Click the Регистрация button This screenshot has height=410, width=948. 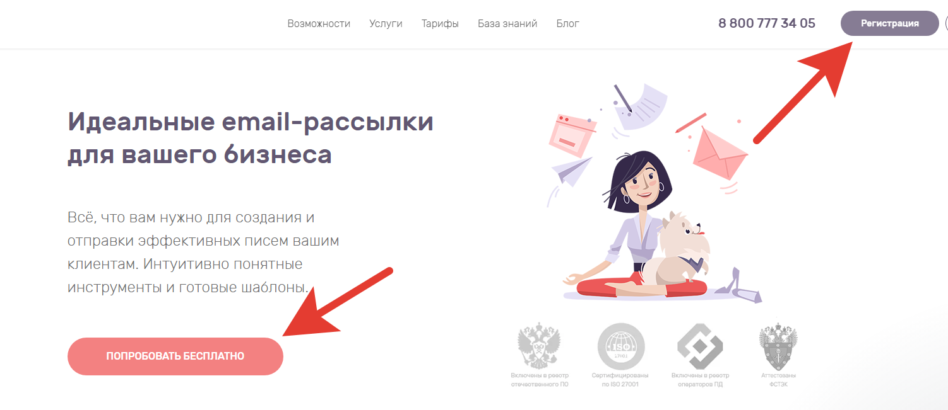pyautogui.click(x=889, y=23)
